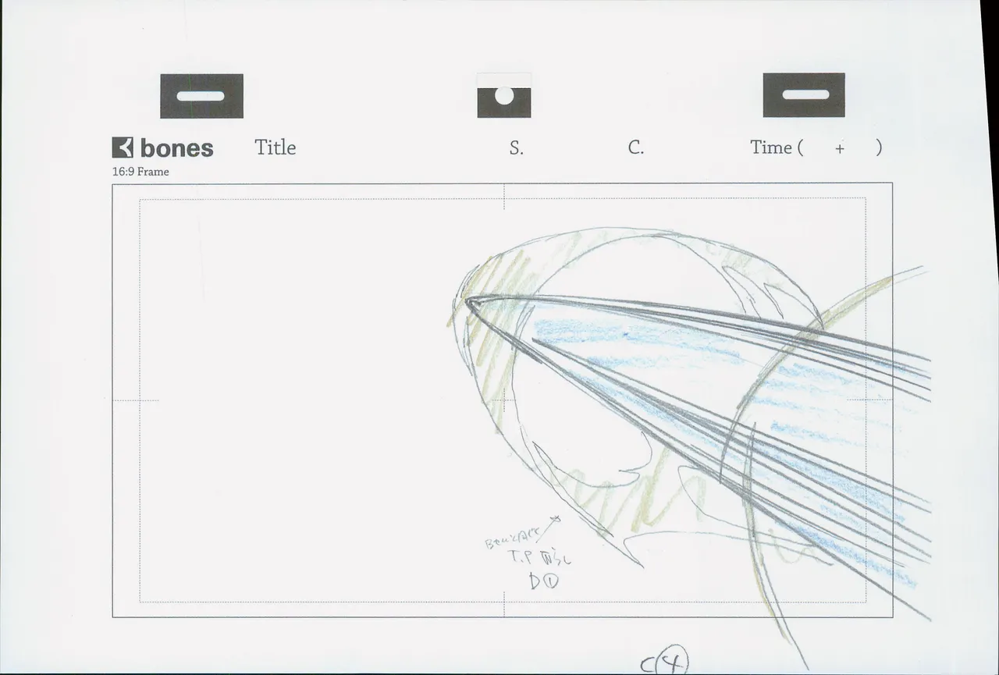Image resolution: width=999 pixels, height=675 pixels.
Task: Click the "Title" header label
Action: click(276, 147)
